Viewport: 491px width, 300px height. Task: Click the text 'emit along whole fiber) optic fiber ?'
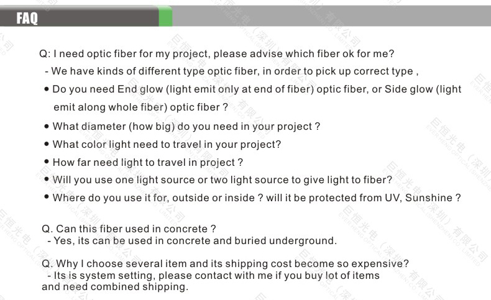140,107
